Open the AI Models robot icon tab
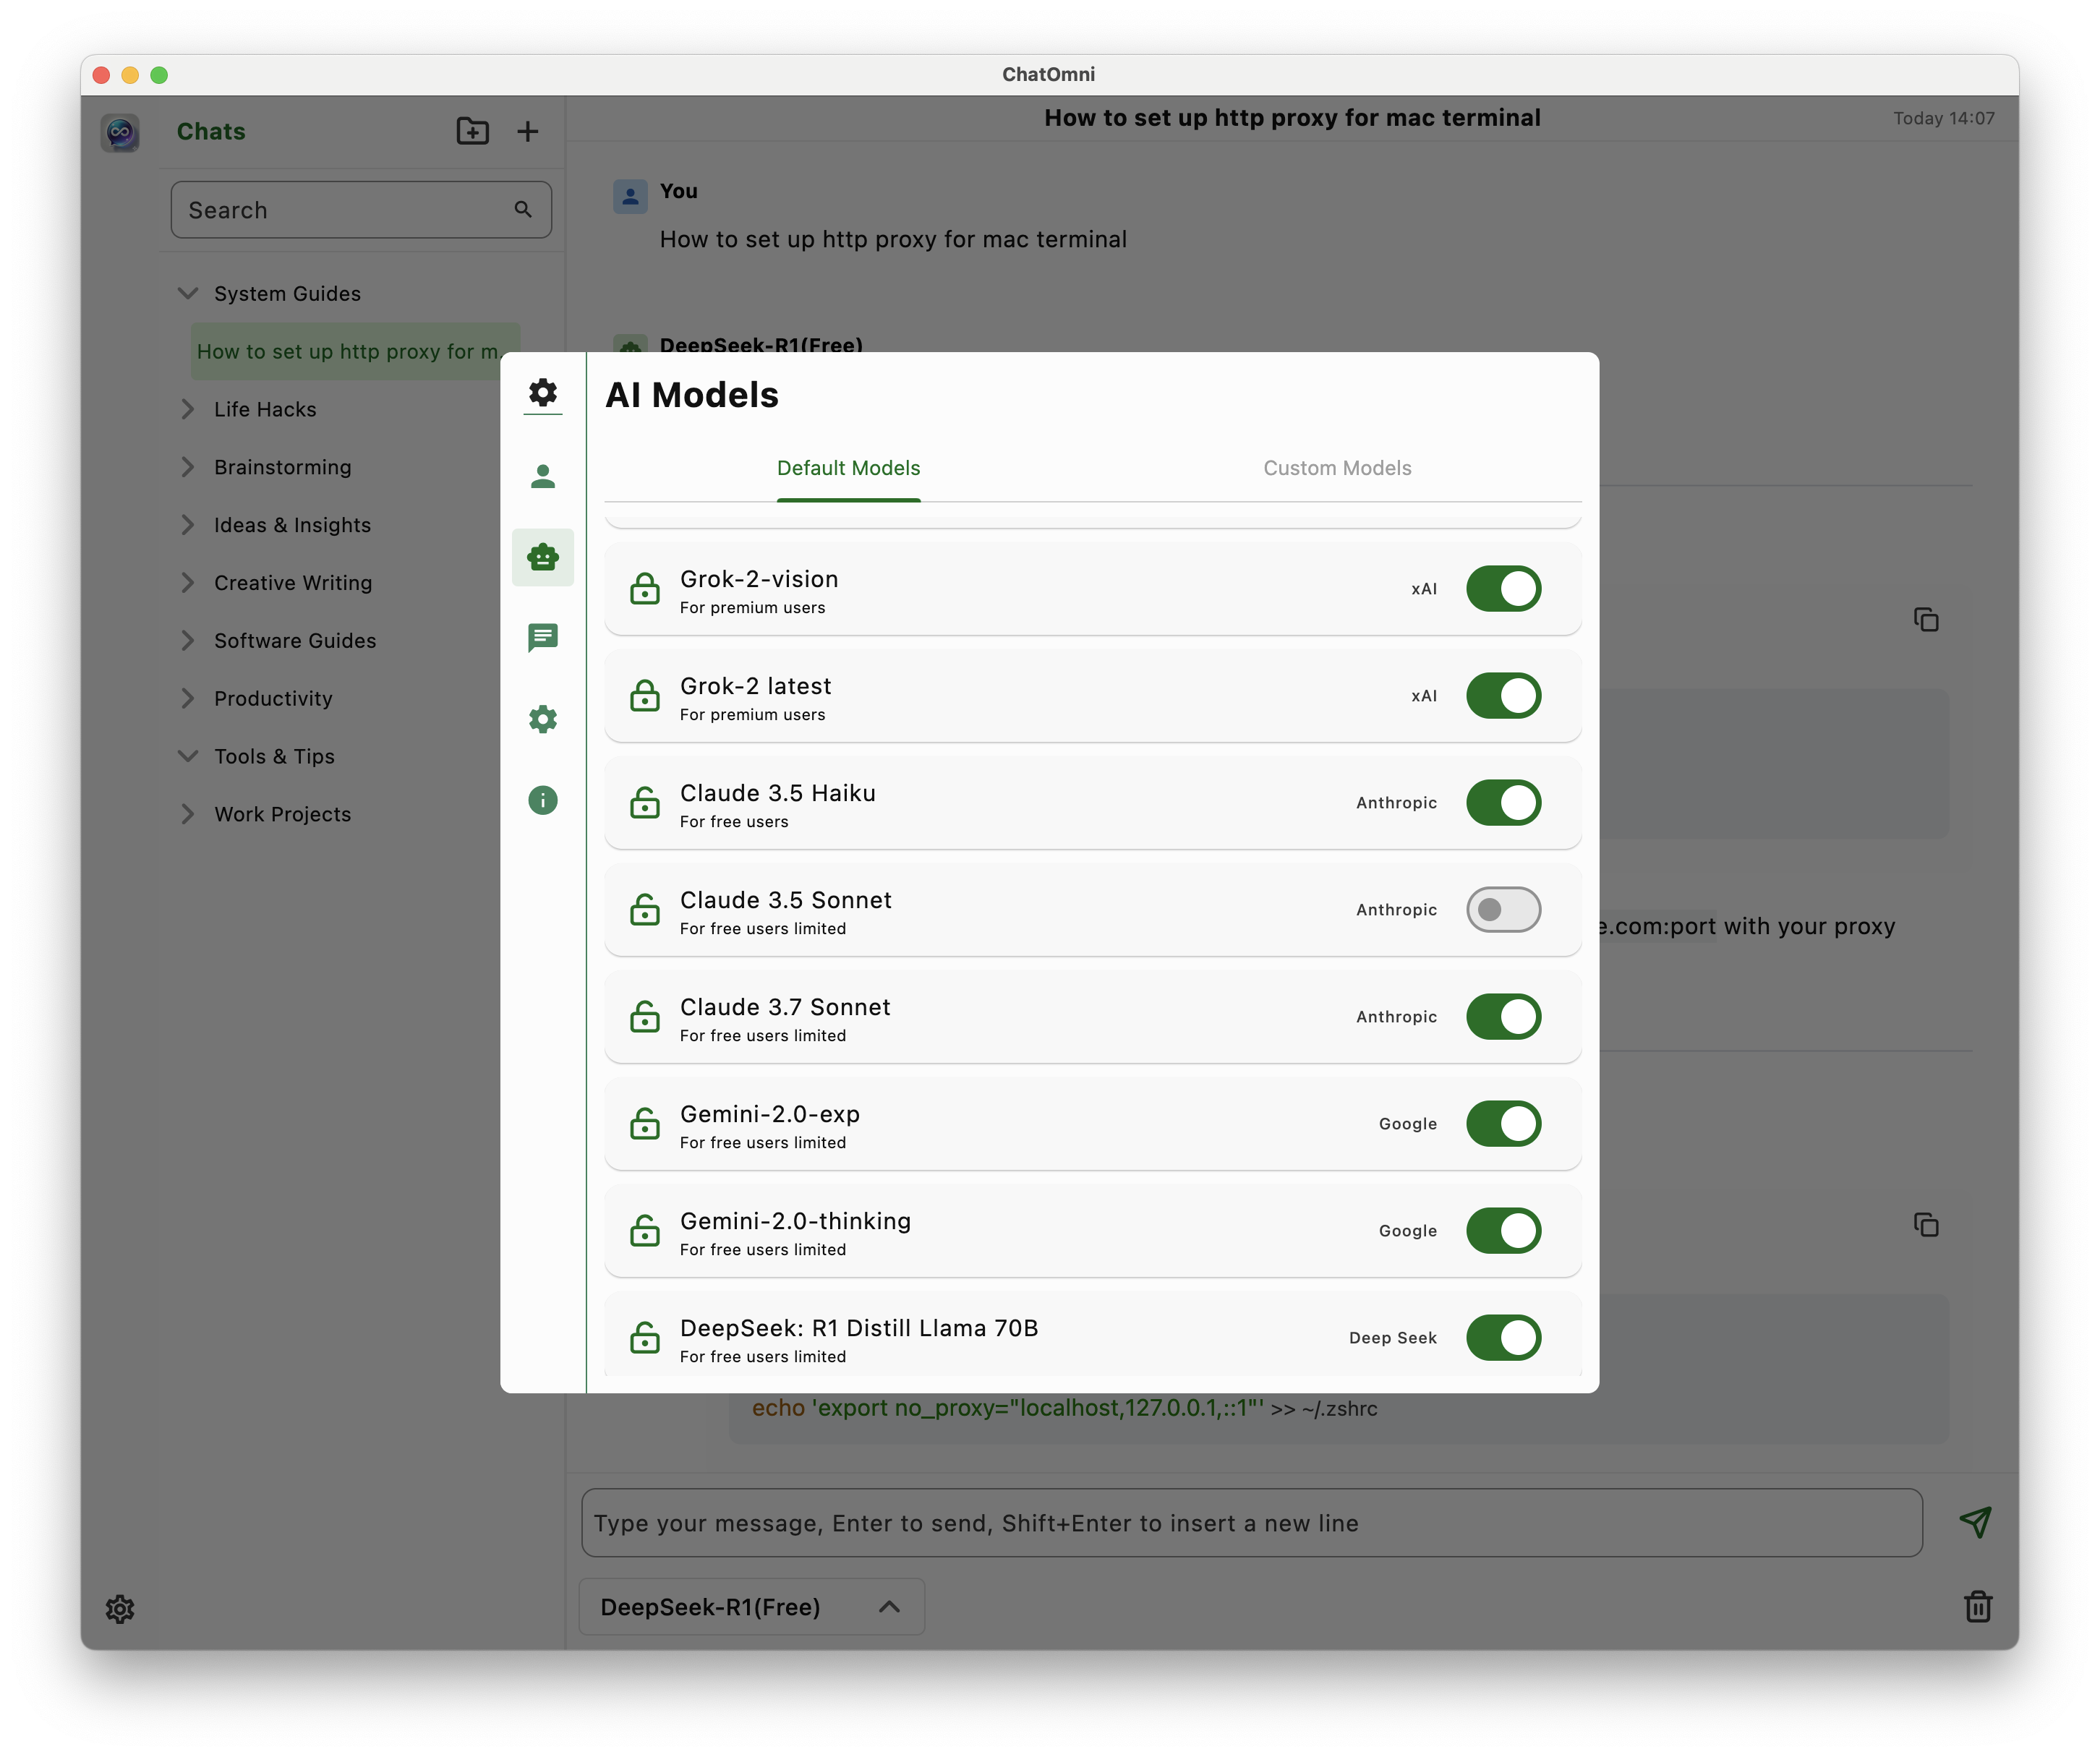 pos(542,557)
